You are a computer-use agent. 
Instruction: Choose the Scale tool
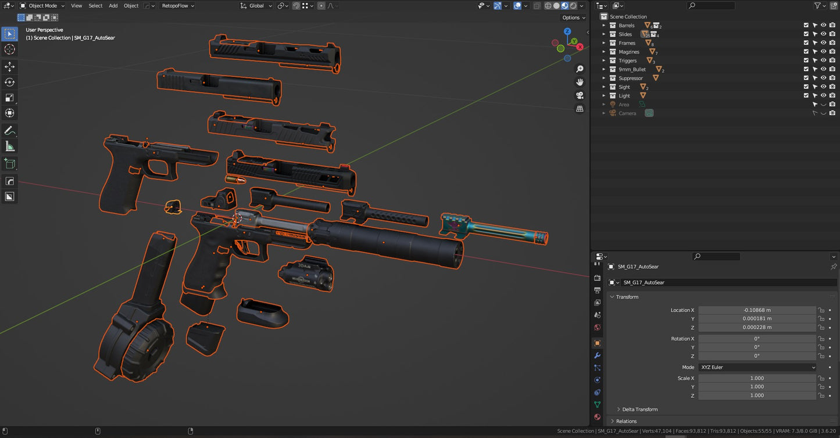tap(9, 98)
